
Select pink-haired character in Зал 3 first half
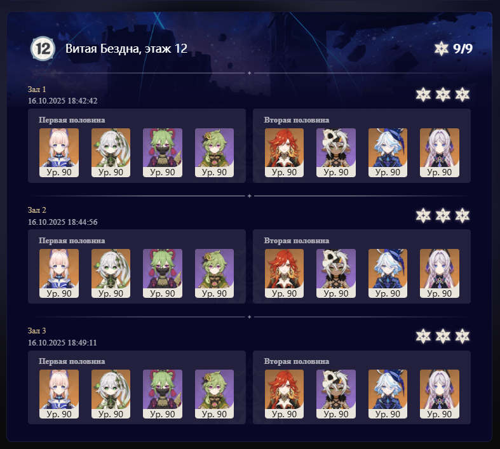point(59,394)
